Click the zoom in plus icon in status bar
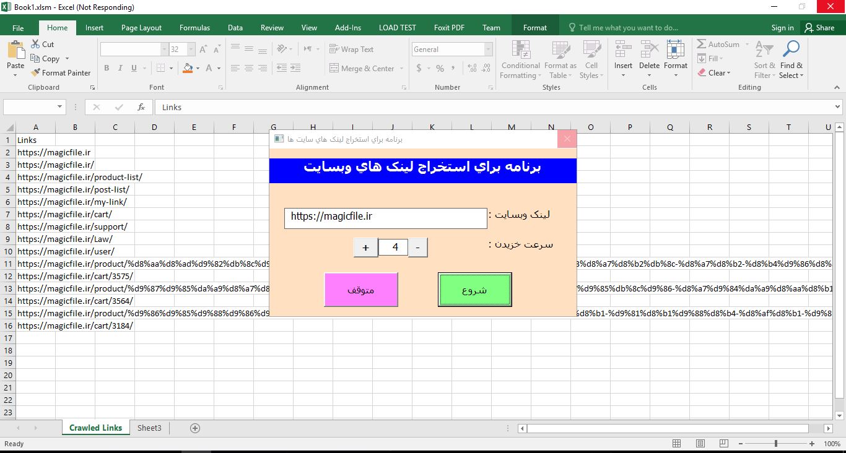The width and height of the screenshot is (846, 453). (812, 444)
